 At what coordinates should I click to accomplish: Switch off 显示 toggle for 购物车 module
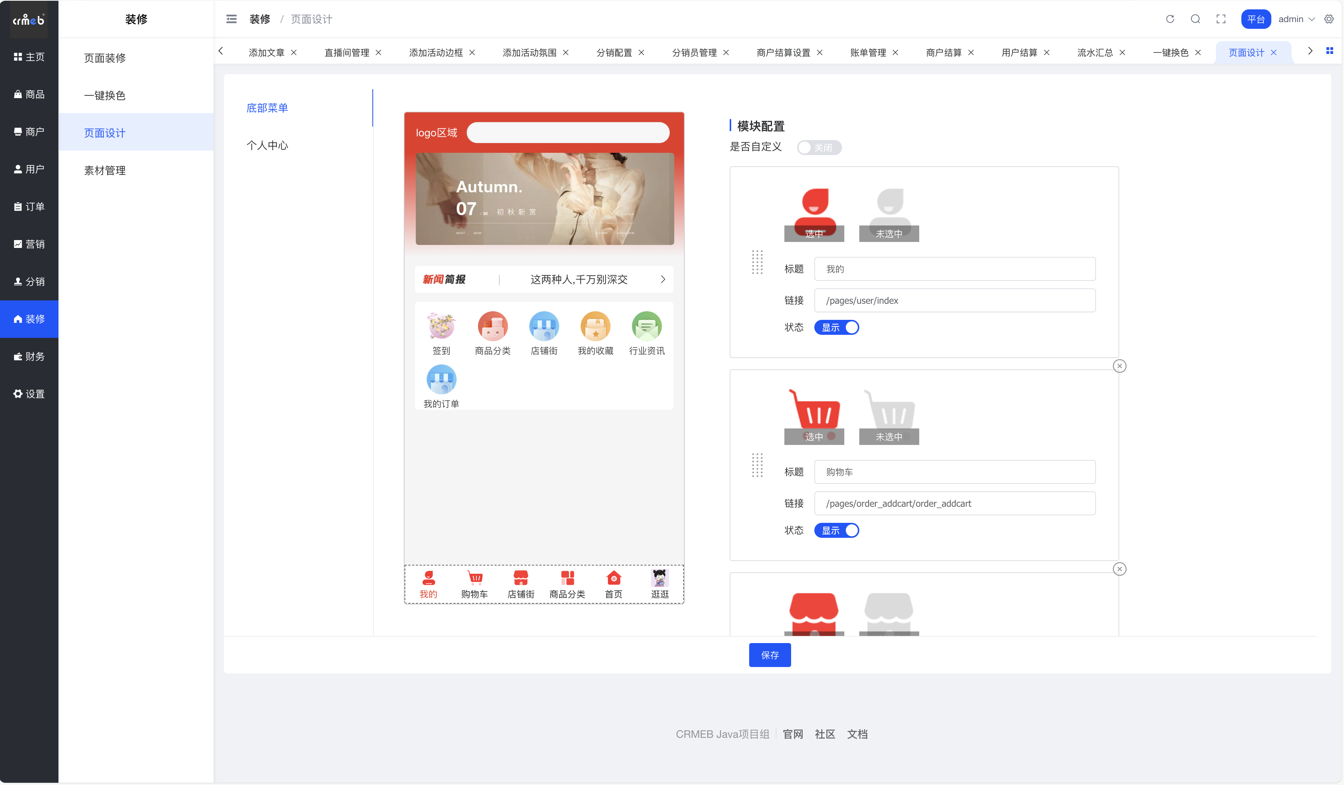coord(836,531)
